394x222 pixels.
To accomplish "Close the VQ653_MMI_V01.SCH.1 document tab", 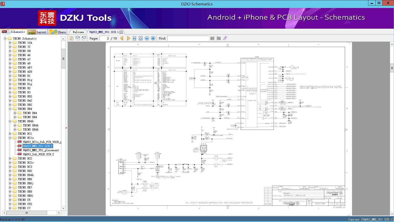I will [x=121, y=32].
